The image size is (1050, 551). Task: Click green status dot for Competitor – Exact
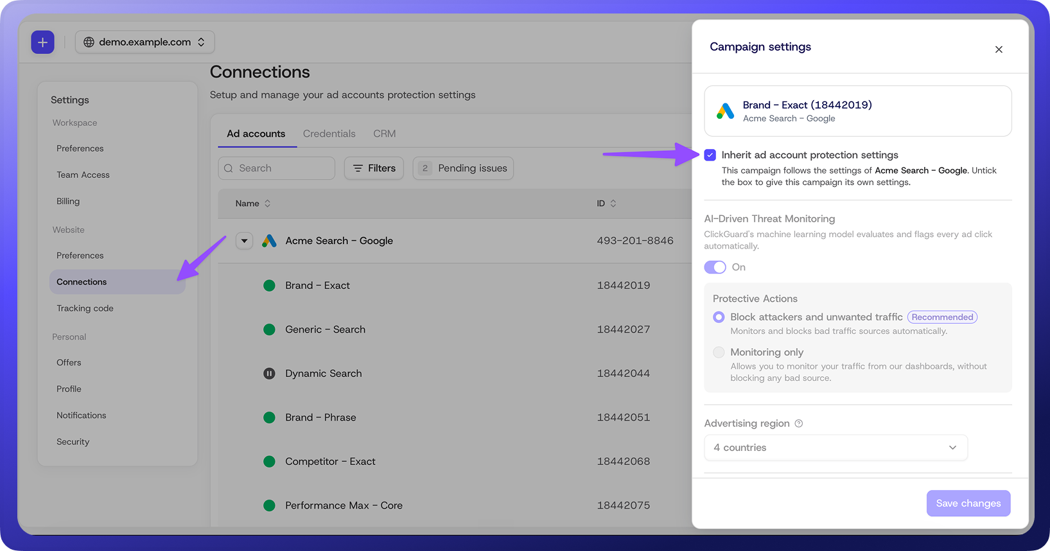[269, 462]
